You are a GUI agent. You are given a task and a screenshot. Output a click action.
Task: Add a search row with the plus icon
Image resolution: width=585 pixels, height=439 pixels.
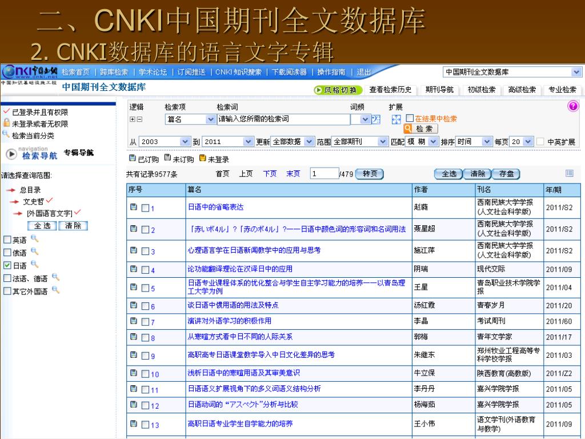point(132,119)
